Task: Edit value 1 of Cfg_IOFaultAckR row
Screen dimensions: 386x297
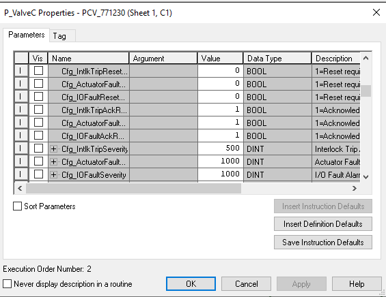Action: pos(220,136)
